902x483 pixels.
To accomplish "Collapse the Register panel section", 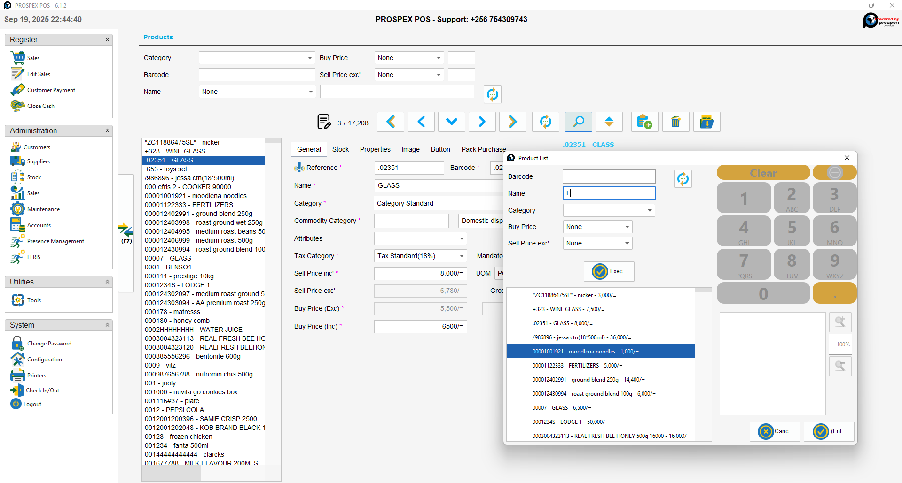I will tap(107, 40).
